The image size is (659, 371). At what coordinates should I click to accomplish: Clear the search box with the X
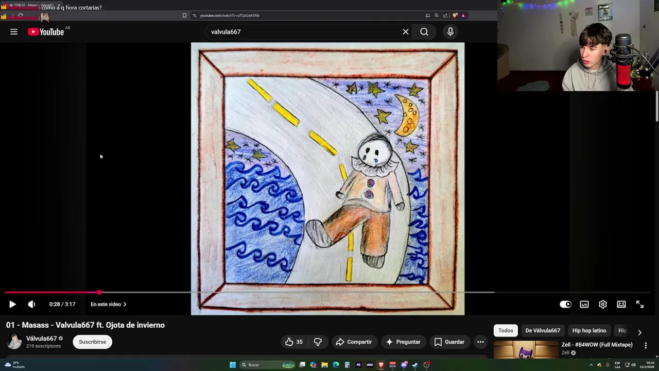pyautogui.click(x=406, y=32)
